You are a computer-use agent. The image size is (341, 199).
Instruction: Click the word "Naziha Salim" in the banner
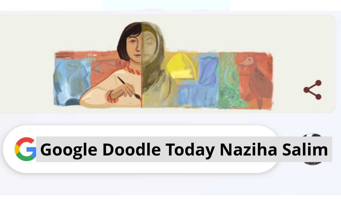[274, 150]
